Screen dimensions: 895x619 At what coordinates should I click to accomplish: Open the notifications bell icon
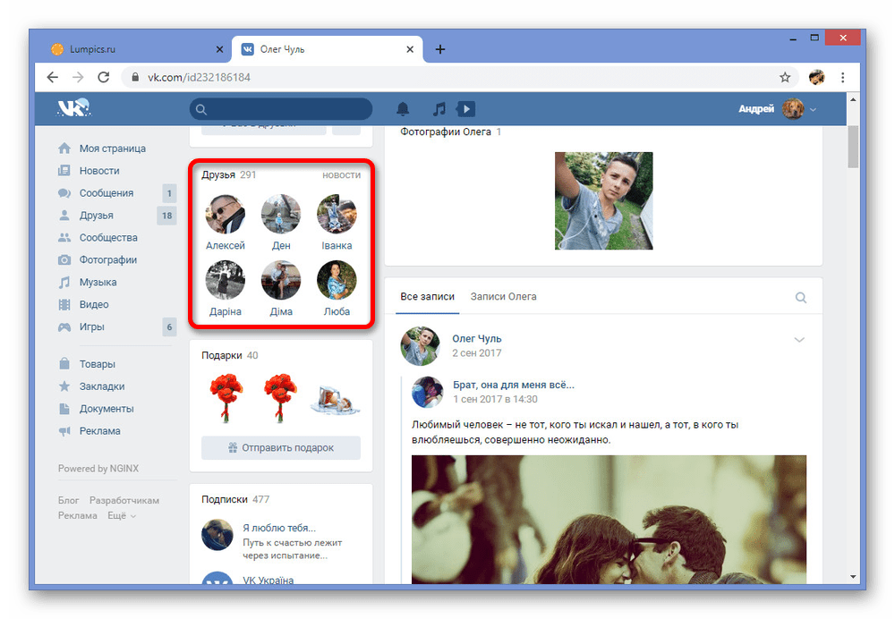click(403, 108)
